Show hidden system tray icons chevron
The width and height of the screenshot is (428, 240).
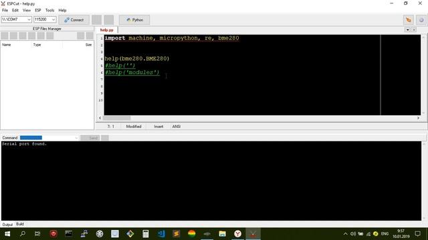pos(345,234)
